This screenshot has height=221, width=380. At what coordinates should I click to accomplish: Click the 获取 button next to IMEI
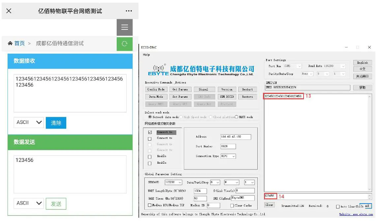point(362,87)
